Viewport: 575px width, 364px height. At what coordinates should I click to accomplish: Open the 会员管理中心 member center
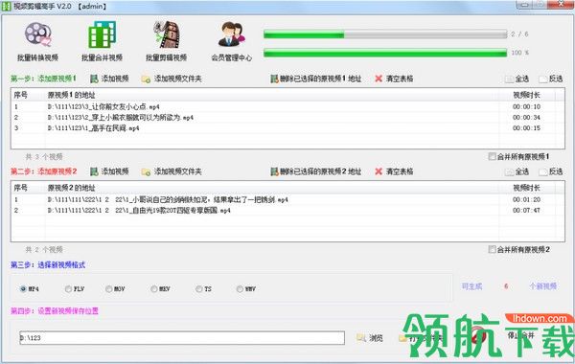[231, 41]
